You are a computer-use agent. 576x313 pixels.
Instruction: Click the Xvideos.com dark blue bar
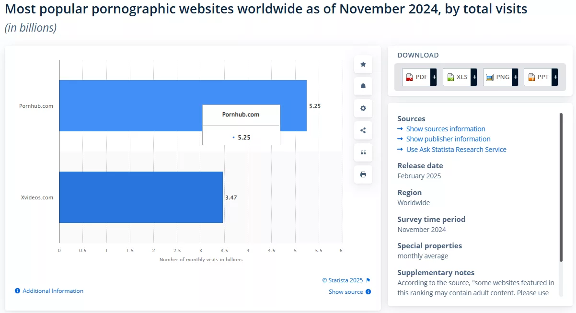(141, 197)
